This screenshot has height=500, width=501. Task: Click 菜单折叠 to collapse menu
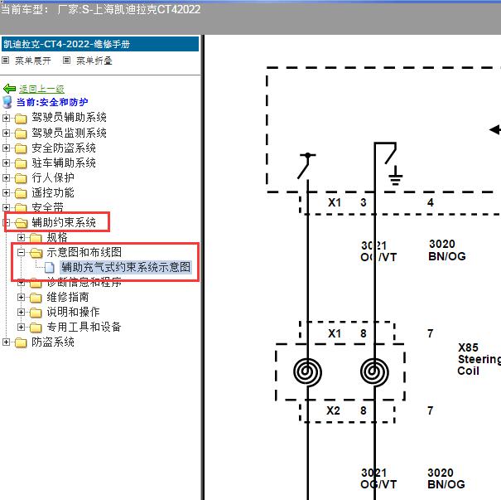pyautogui.click(x=94, y=61)
